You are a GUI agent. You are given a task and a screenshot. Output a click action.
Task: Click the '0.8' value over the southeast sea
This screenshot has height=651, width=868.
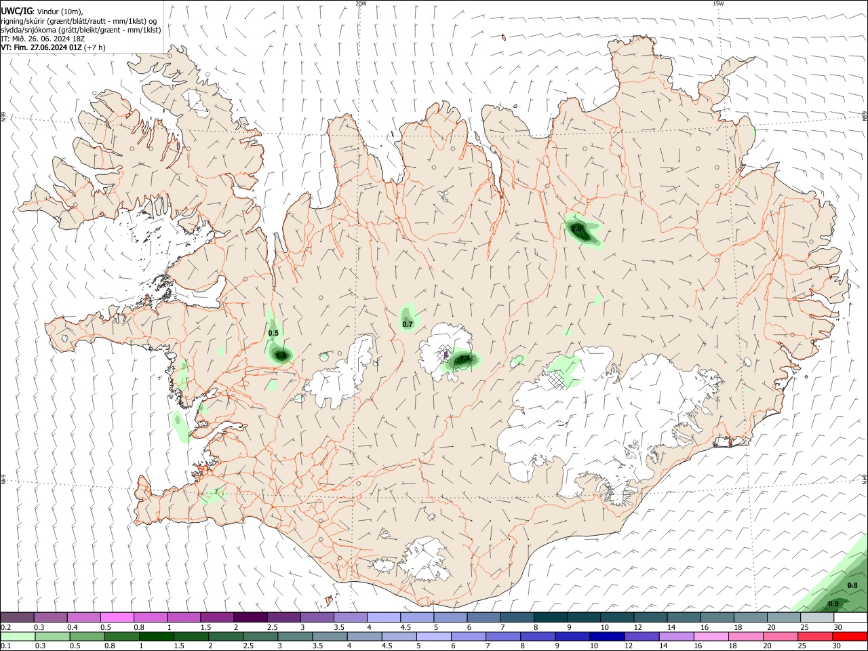pyautogui.click(x=853, y=586)
